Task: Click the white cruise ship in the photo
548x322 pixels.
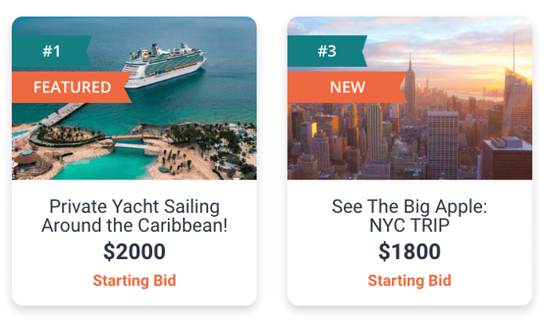Action: point(165,64)
